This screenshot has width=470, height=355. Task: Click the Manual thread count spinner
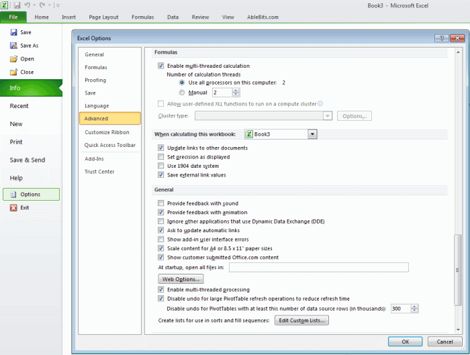point(236,93)
